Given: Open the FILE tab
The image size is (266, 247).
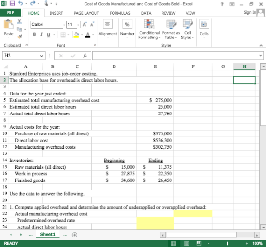Looking at the screenshot, I should coord(10,13).
